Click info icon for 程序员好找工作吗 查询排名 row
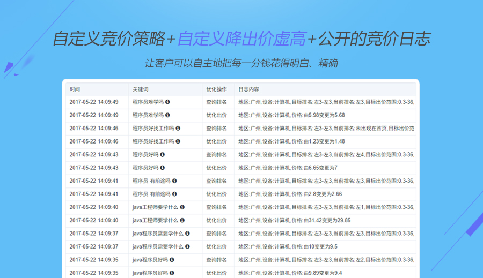483x278 pixels. coord(178,128)
